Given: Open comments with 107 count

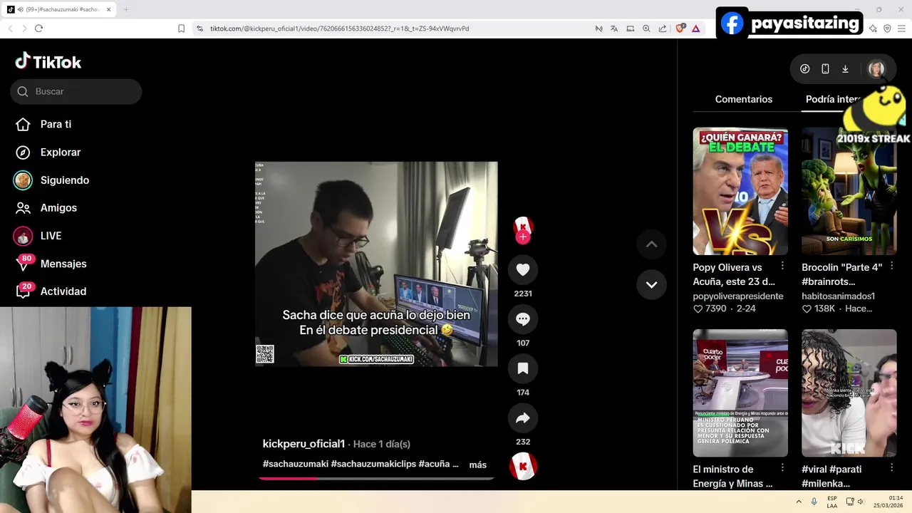Looking at the screenshot, I should click(x=523, y=319).
